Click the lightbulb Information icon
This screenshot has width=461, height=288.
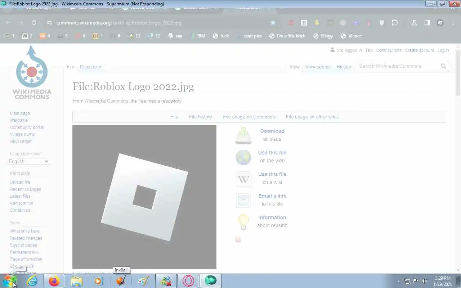pos(243,222)
